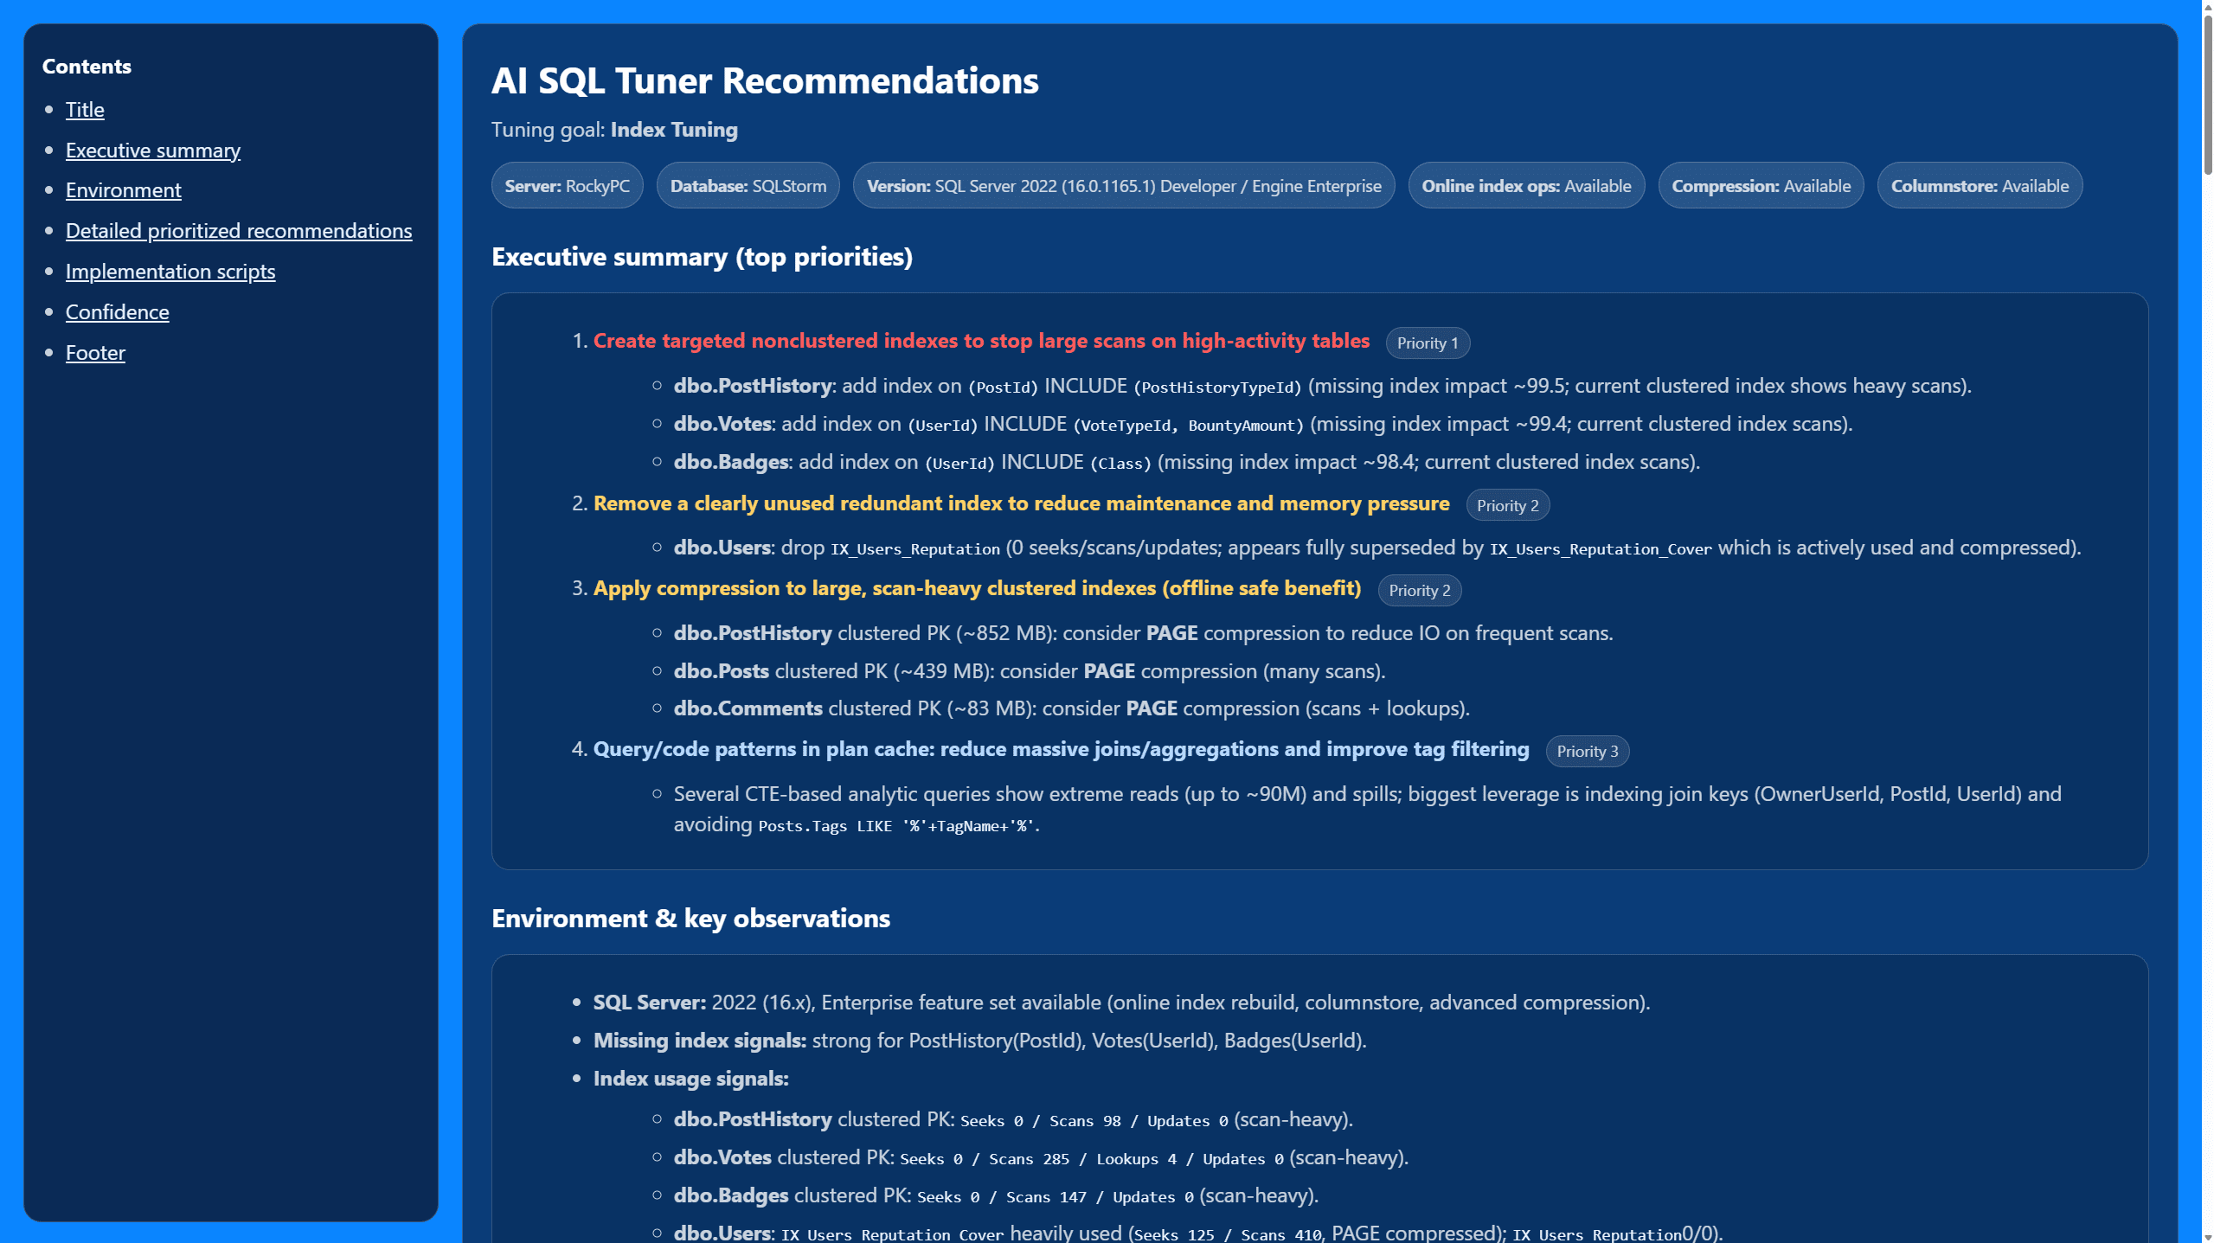
Task: Go to the Environment contents link
Action: [123, 190]
